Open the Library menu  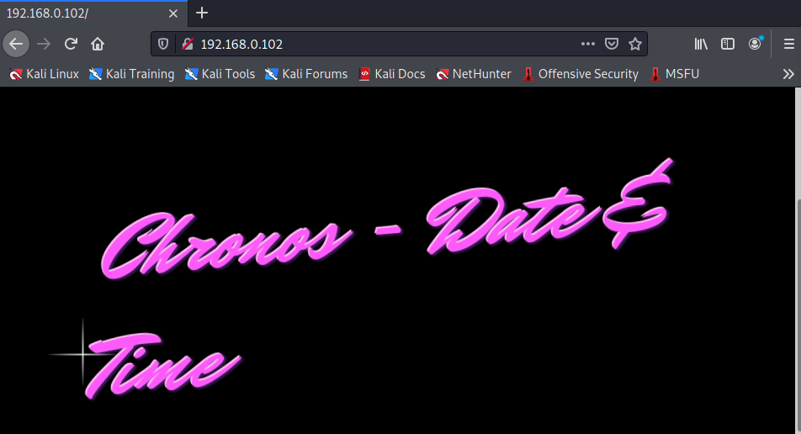pos(701,44)
